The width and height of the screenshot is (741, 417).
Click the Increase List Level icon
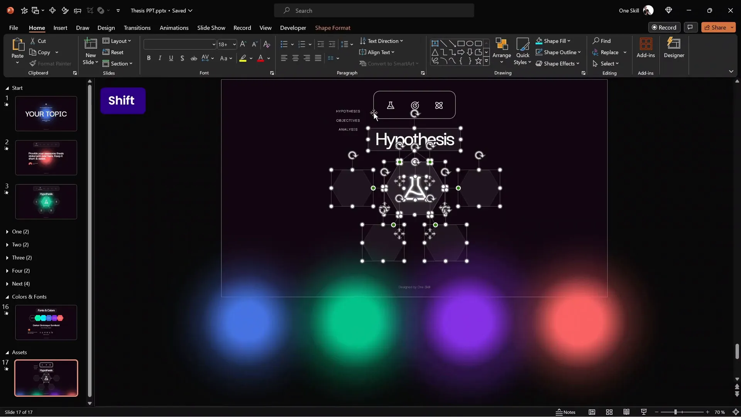click(x=332, y=44)
